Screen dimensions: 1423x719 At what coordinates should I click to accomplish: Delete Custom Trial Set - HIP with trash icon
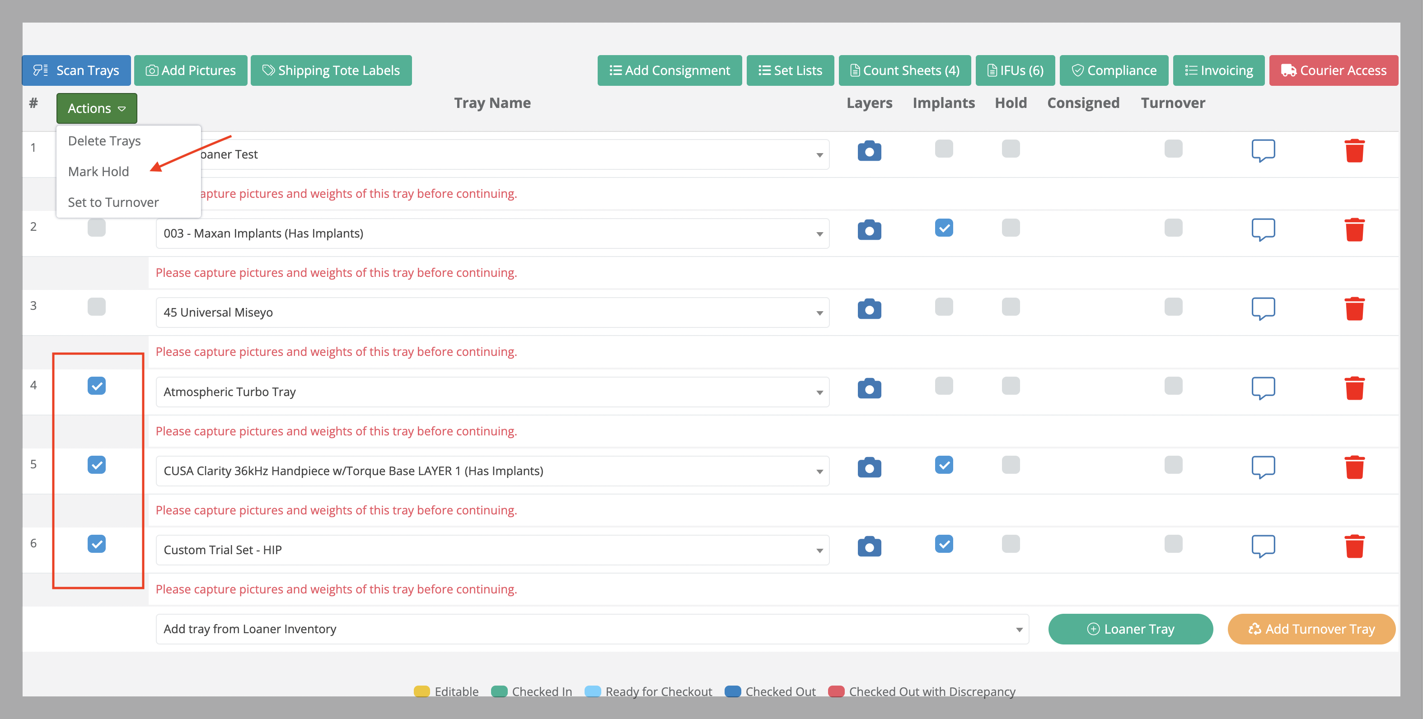point(1354,546)
